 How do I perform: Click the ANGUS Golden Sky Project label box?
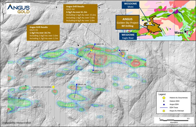click(127, 22)
